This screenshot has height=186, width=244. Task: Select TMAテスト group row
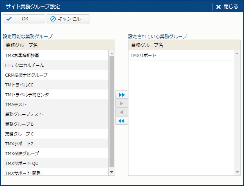55,105
